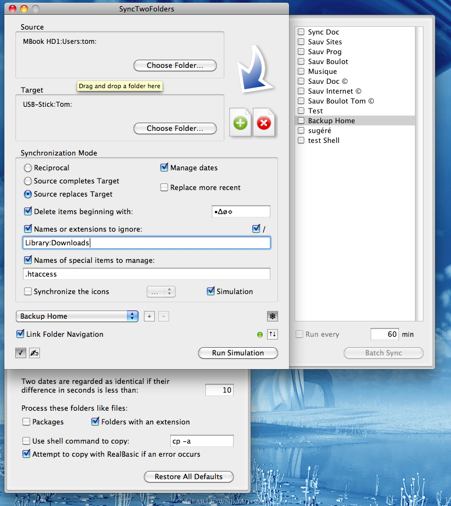Open the Backup Home preset dropdown

click(x=77, y=317)
